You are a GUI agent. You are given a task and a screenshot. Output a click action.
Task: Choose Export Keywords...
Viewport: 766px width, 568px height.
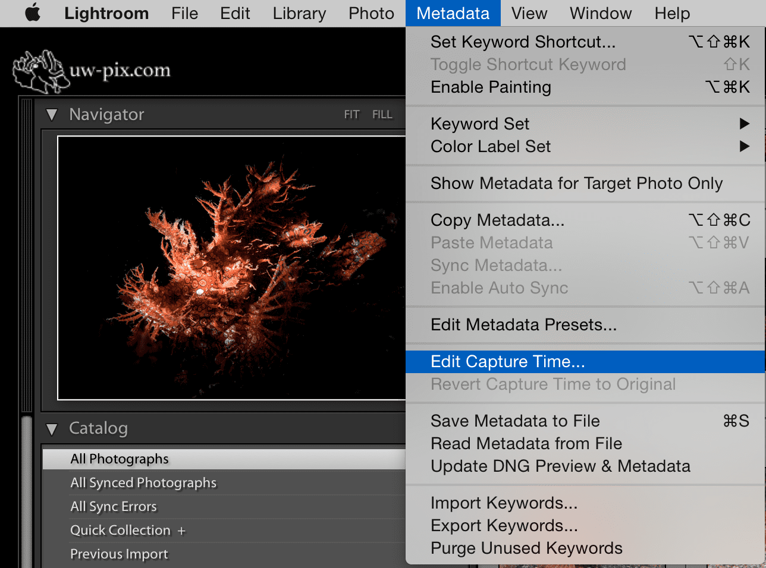[585, 525]
